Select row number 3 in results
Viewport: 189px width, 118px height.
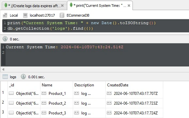pyautogui.click(x=3, y=112)
